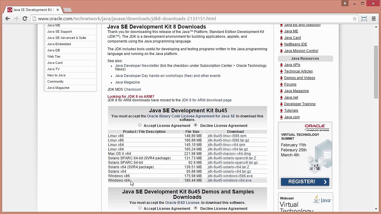This screenshot has width=381, height=214.
Task: Download jdk-8u45-solaris-x64.tar.gz
Action: (229, 171)
